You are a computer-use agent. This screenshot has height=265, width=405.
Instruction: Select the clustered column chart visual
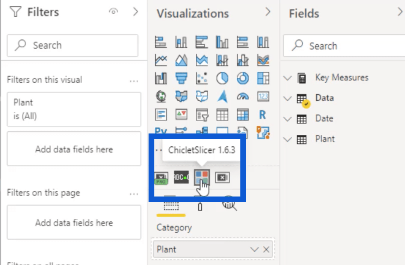coord(222,42)
